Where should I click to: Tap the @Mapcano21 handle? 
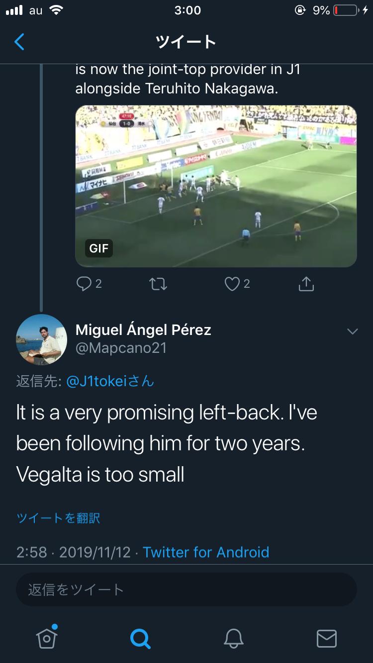pyautogui.click(x=121, y=348)
